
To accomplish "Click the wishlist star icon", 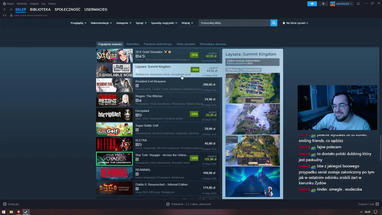I will [284, 23].
